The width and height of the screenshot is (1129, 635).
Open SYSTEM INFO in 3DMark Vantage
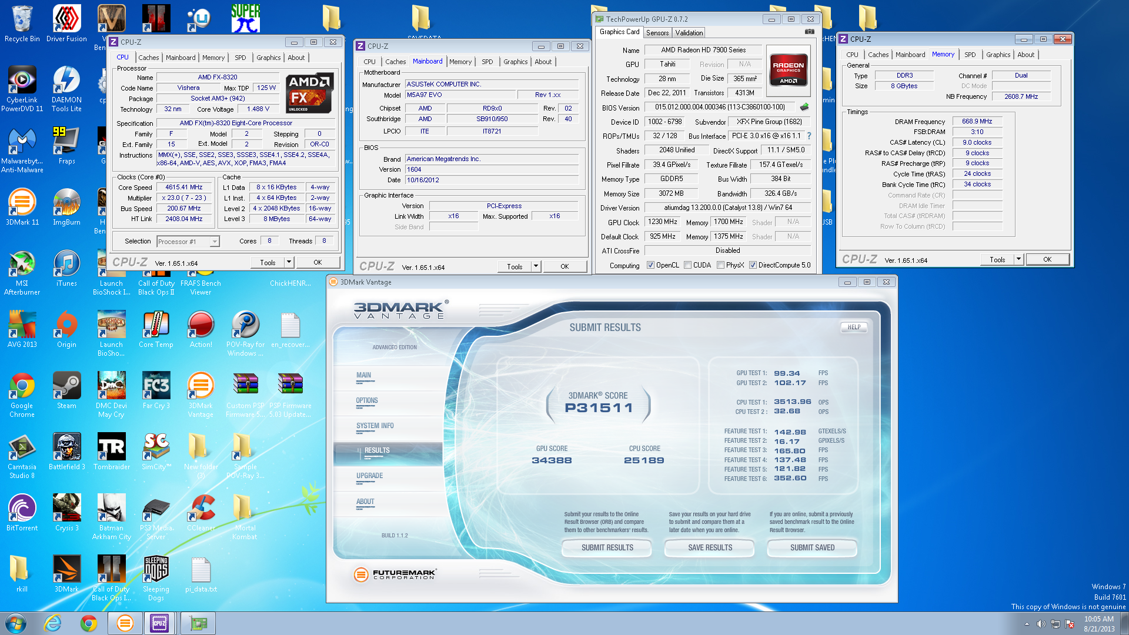pos(375,426)
